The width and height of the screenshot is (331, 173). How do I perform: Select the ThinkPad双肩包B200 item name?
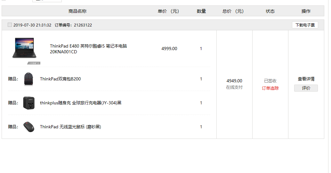pyautogui.click(x=61, y=79)
